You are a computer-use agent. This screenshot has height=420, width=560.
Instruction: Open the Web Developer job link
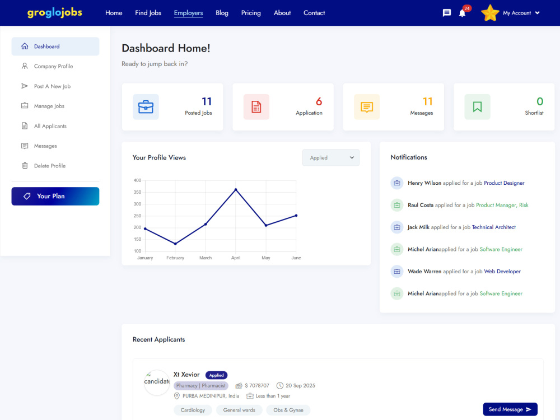point(502,272)
